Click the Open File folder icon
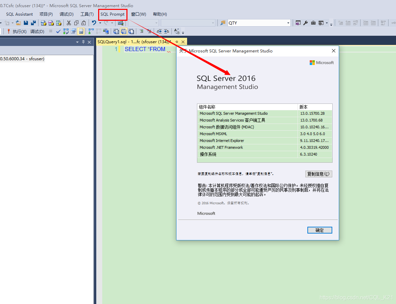 (18, 23)
